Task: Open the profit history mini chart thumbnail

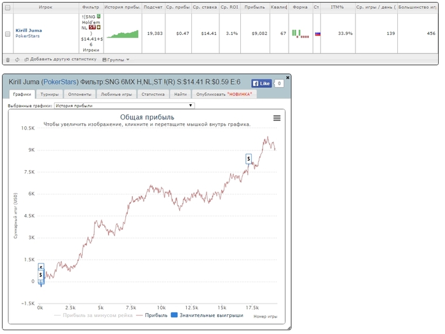Action: coord(123,34)
